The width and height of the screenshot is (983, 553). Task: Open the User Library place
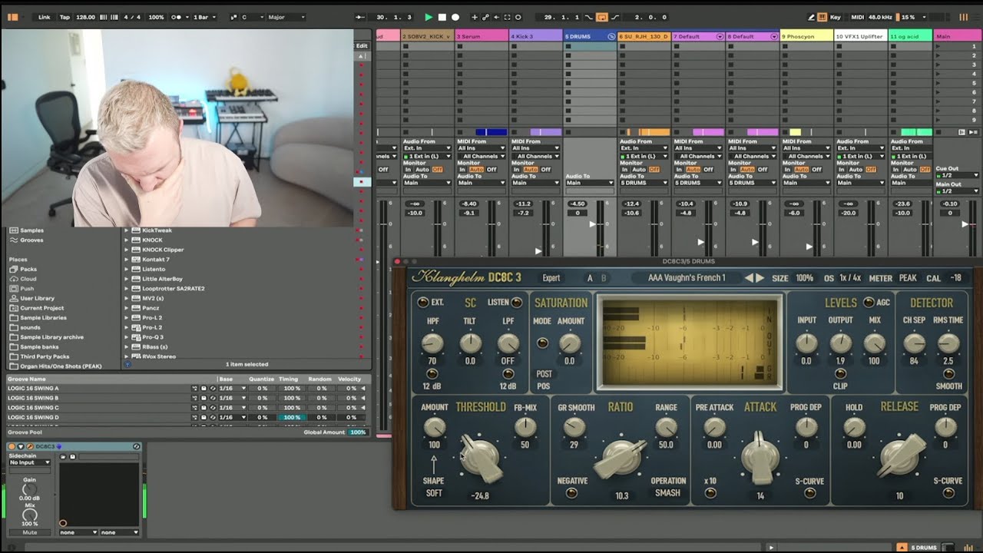click(x=37, y=298)
